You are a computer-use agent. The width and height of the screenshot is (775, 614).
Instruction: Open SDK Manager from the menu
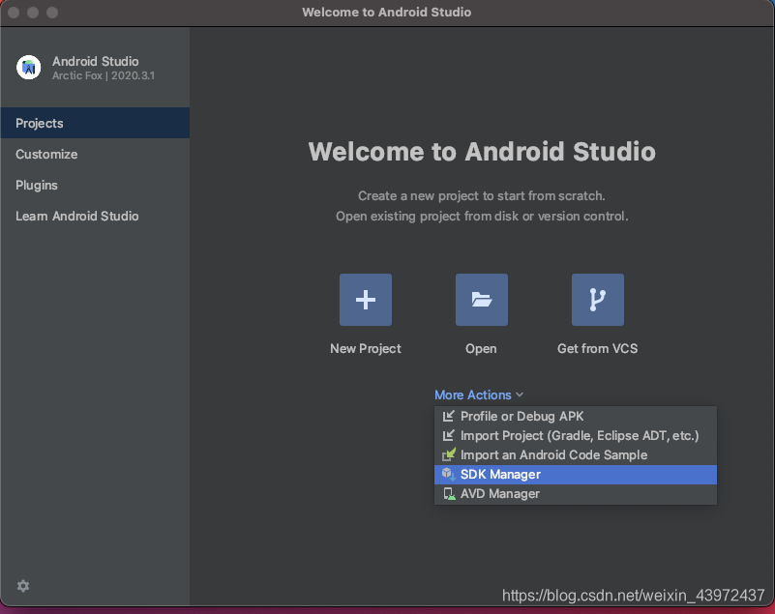pyautogui.click(x=576, y=474)
